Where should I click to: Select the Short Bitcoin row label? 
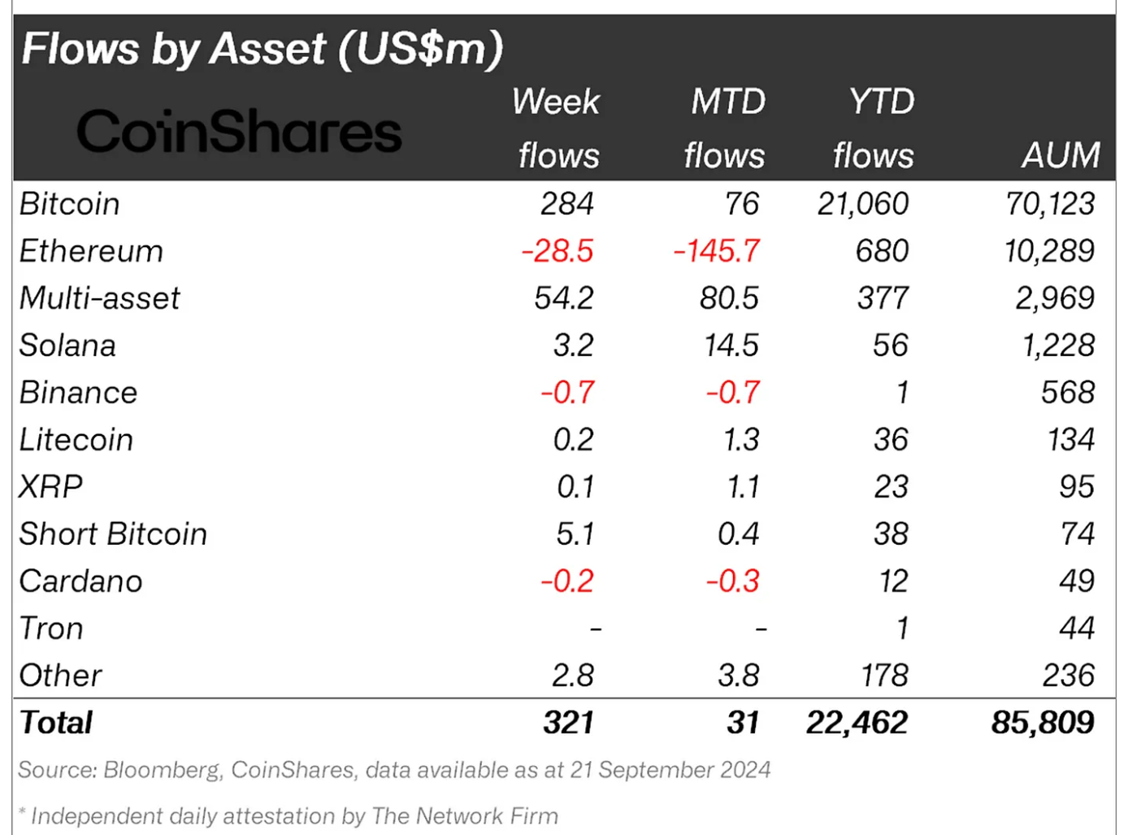click(114, 533)
